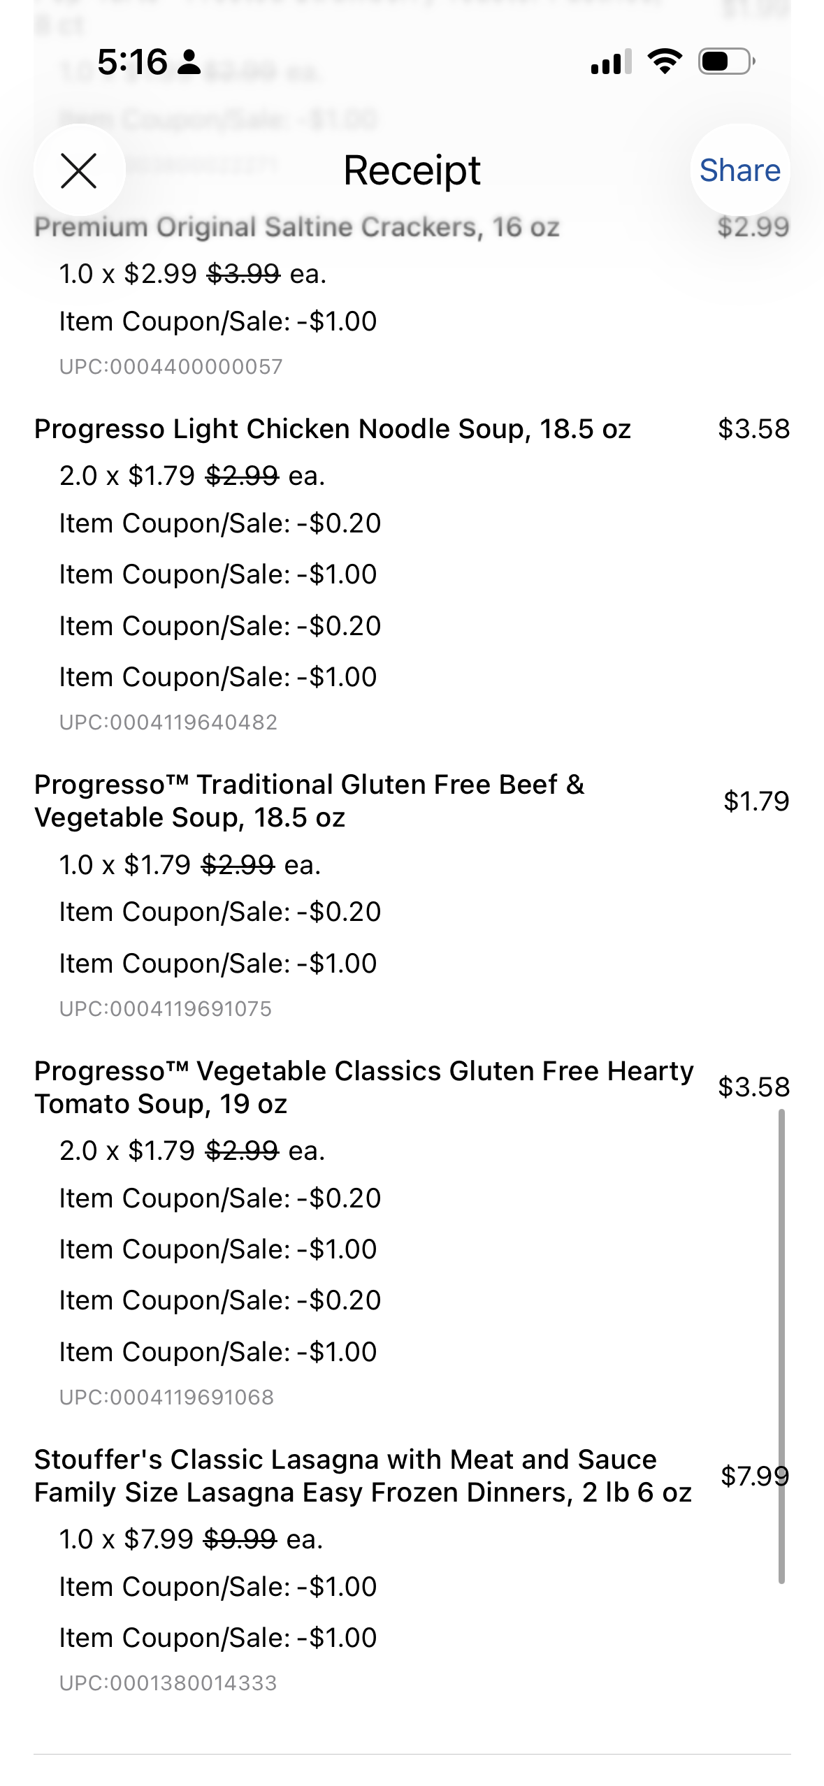Select Premium Original Saltine Crackers item
The width and height of the screenshot is (824, 1786).
[297, 227]
